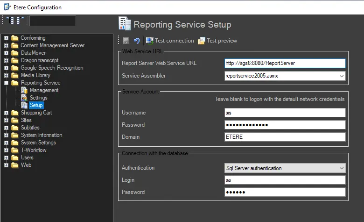Click the Test connection button
Viewport: 364px width, 222px height.
tap(170, 41)
